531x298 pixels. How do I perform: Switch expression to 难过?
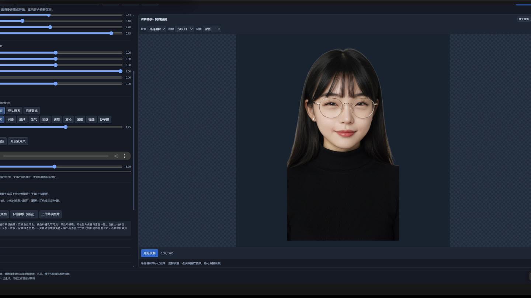(22, 120)
